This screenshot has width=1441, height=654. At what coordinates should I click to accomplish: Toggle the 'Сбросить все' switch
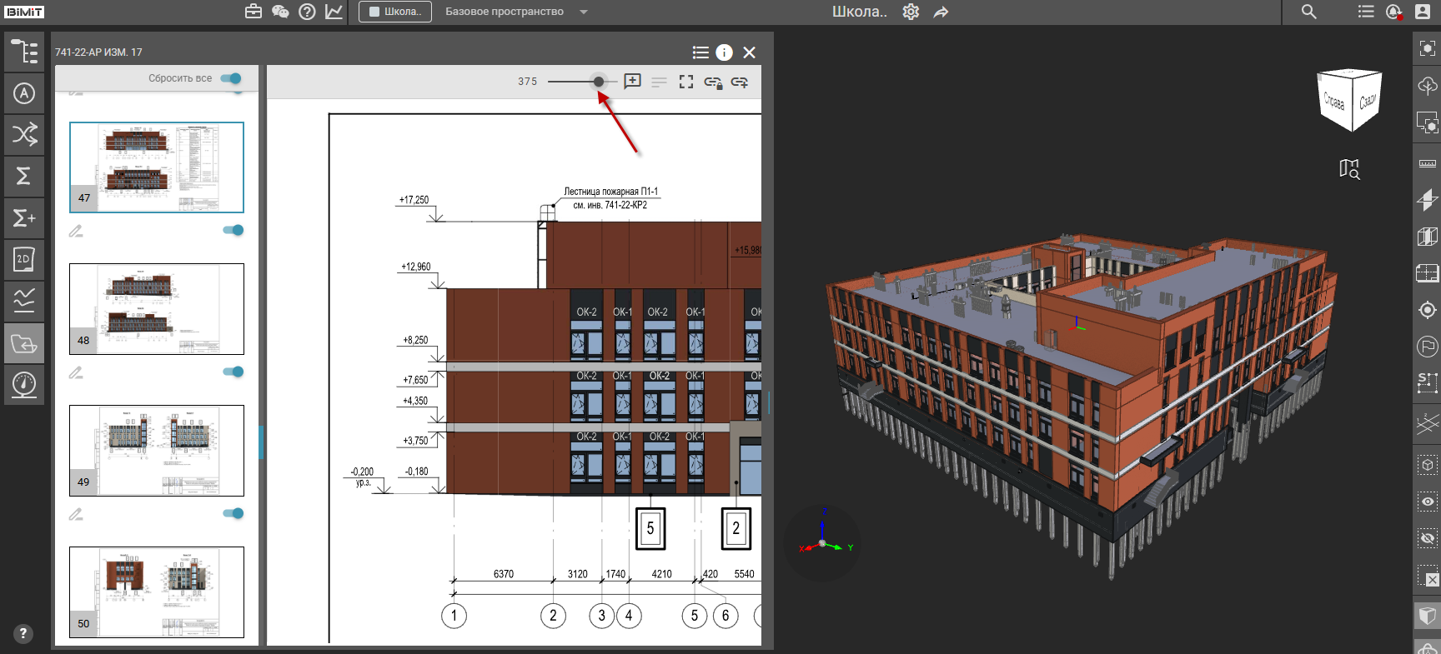231,78
